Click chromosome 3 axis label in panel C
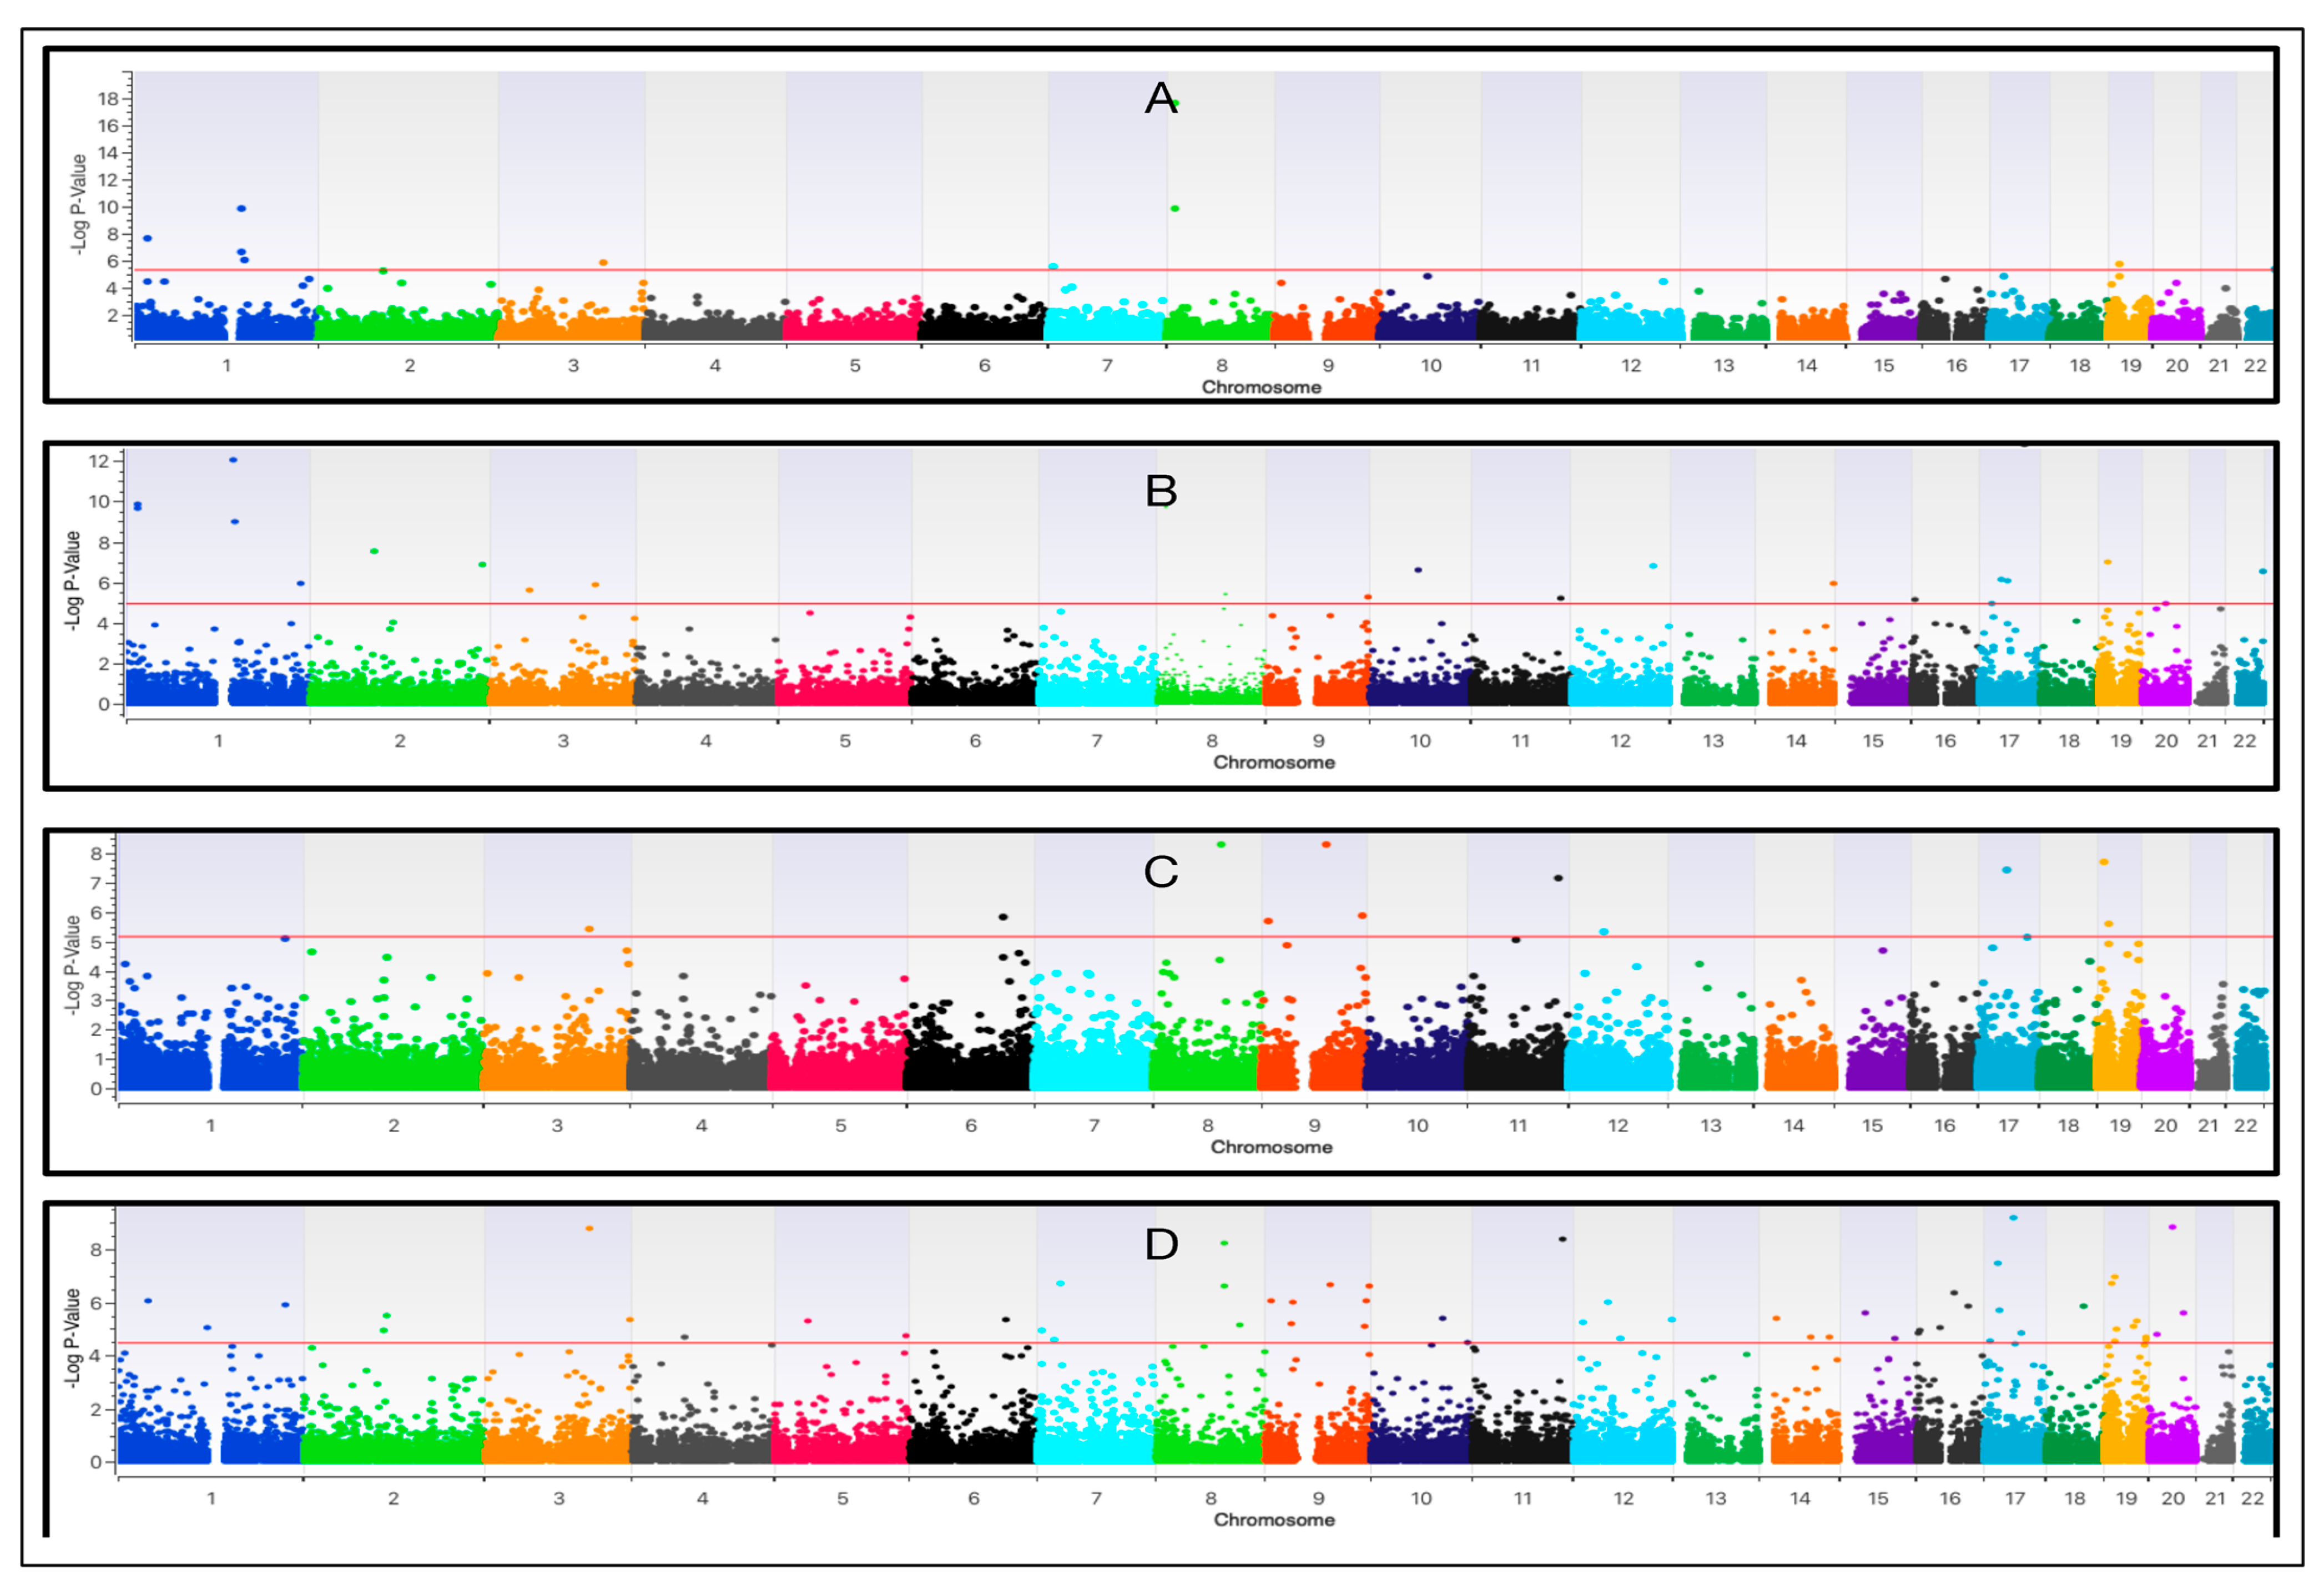The height and width of the screenshot is (1585, 2324). click(x=557, y=1126)
